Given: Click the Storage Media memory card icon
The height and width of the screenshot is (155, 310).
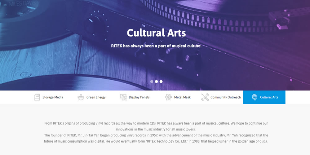Looking at the screenshot, I should coord(37,97).
